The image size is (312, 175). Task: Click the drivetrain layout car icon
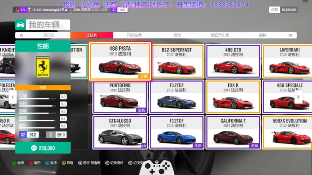(x=61, y=135)
